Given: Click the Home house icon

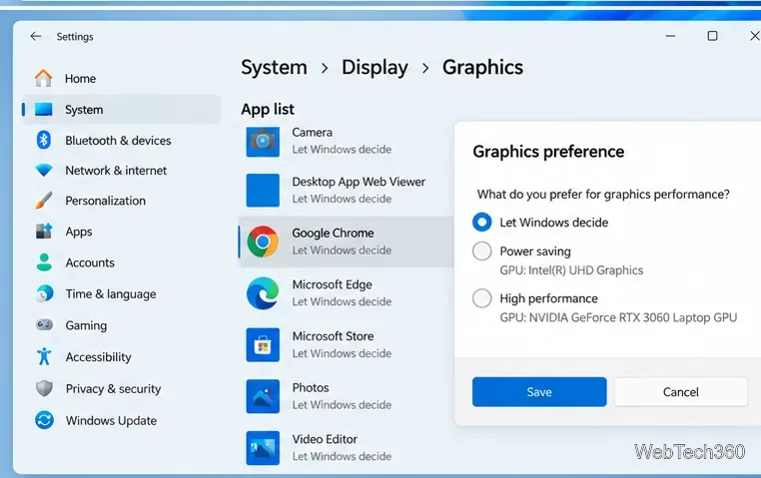Looking at the screenshot, I should coord(43,78).
